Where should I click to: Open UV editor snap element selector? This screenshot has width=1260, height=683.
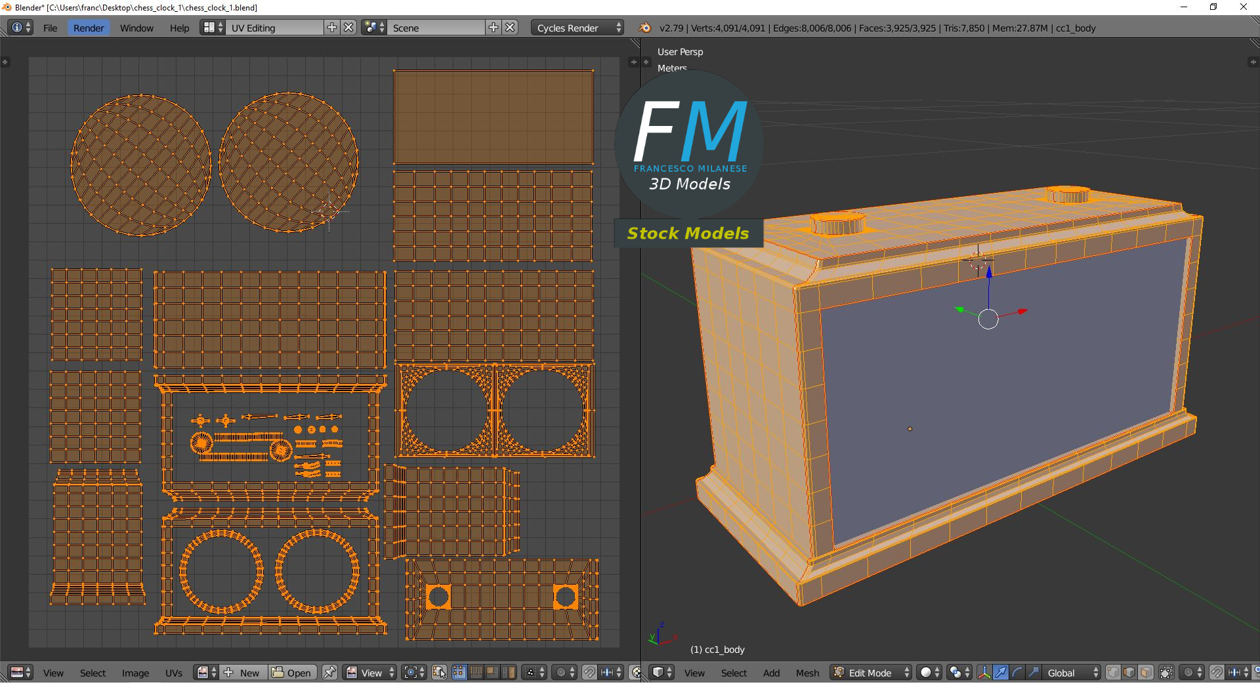coord(611,673)
